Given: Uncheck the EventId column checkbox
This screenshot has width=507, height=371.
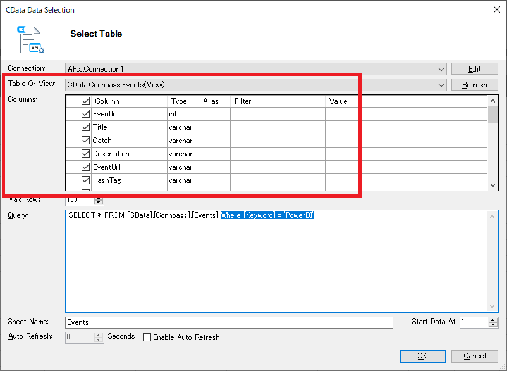Looking at the screenshot, I should (85, 113).
